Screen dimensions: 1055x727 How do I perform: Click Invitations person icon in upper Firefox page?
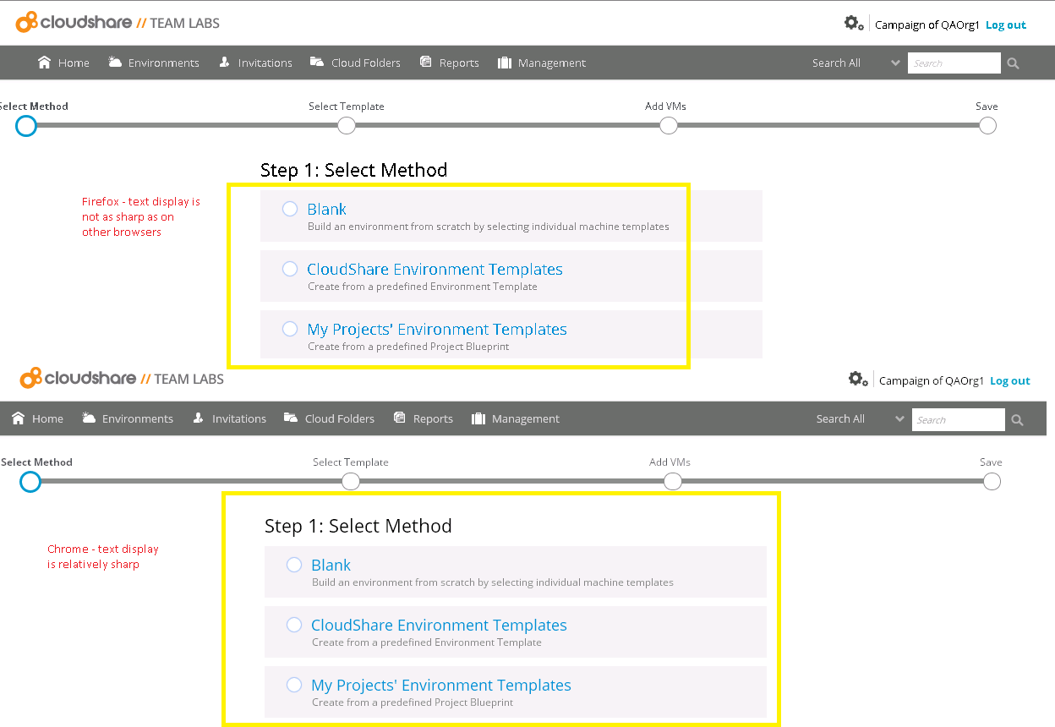[224, 63]
